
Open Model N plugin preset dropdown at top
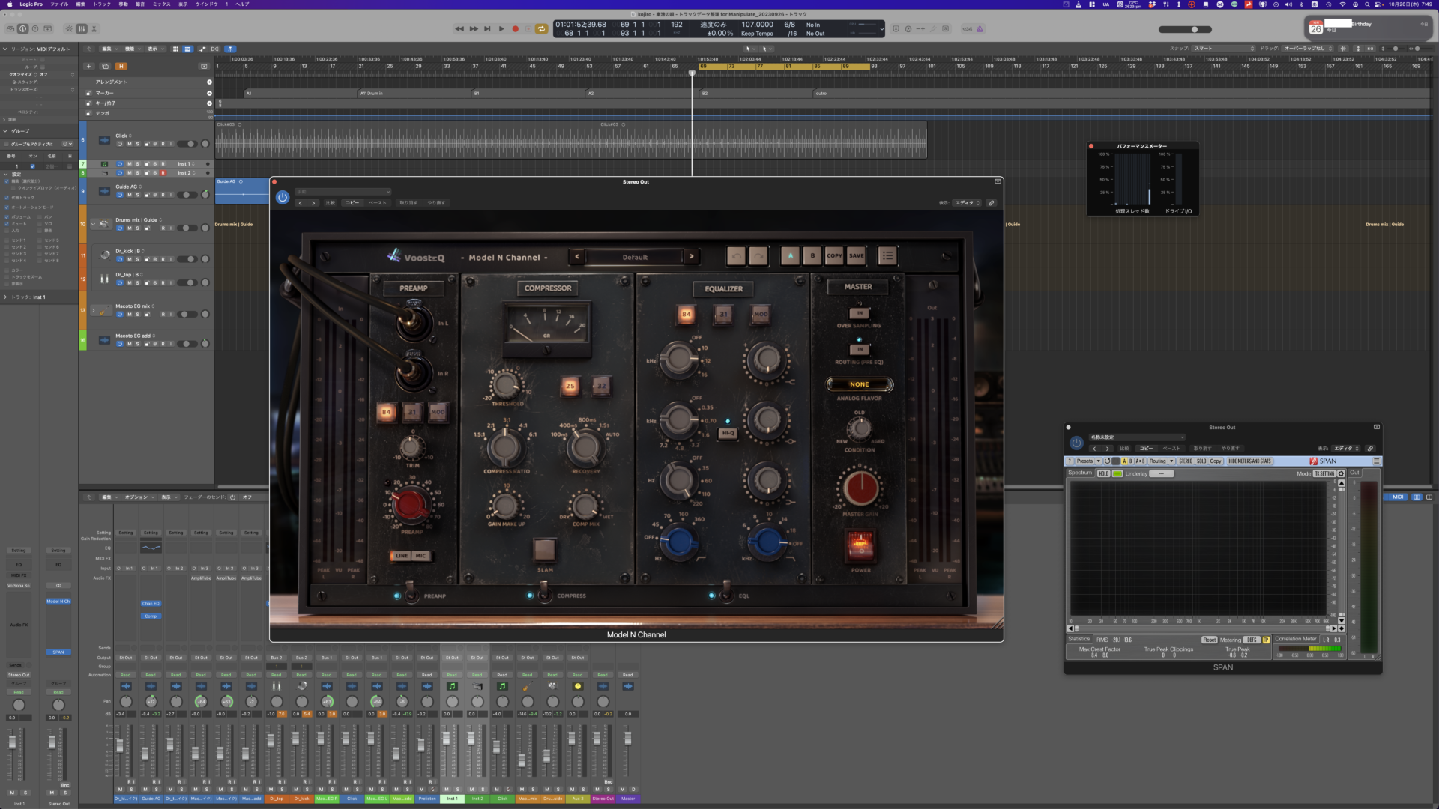pos(343,192)
